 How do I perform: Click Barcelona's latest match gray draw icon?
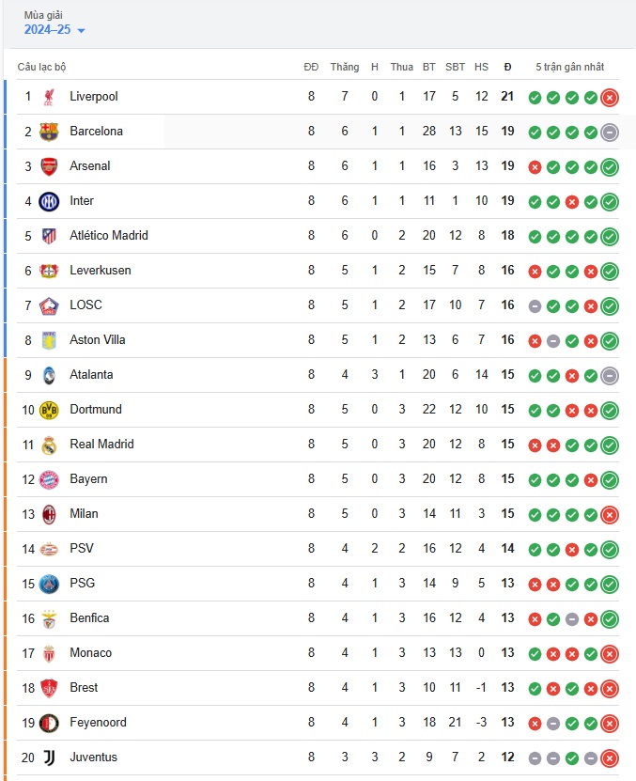(x=609, y=133)
